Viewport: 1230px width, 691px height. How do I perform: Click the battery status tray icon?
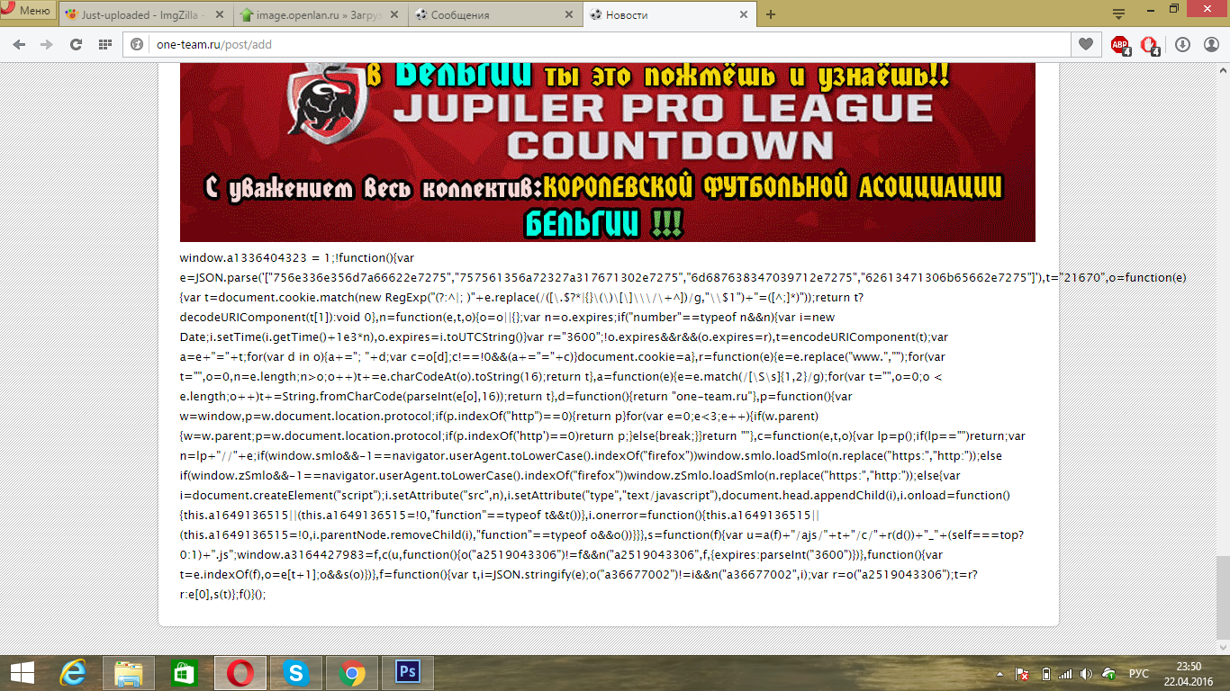coord(1045,673)
